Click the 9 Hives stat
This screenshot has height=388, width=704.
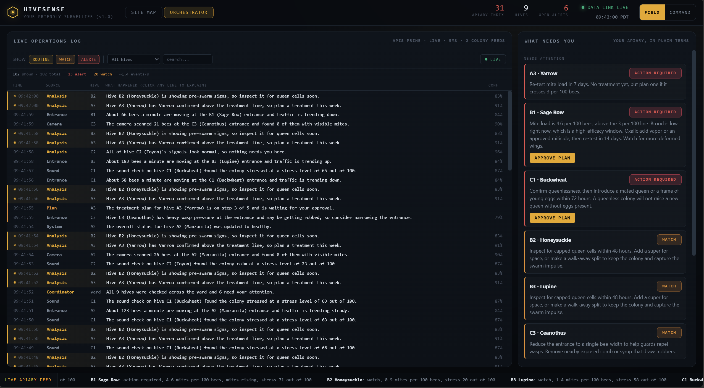[521, 11]
